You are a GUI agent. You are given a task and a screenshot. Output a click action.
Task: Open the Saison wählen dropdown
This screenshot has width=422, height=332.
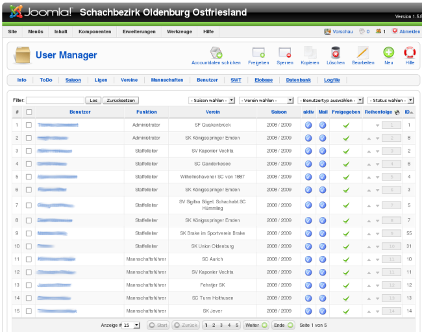tap(212, 101)
